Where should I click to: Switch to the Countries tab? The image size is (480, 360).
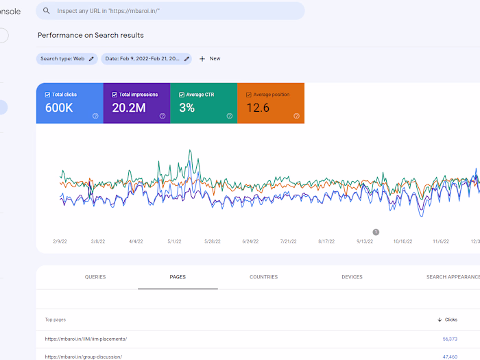click(263, 277)
